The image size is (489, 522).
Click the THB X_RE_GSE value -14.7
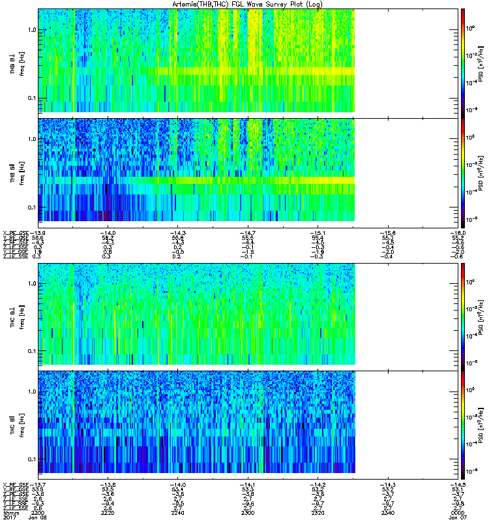[248, 233]
